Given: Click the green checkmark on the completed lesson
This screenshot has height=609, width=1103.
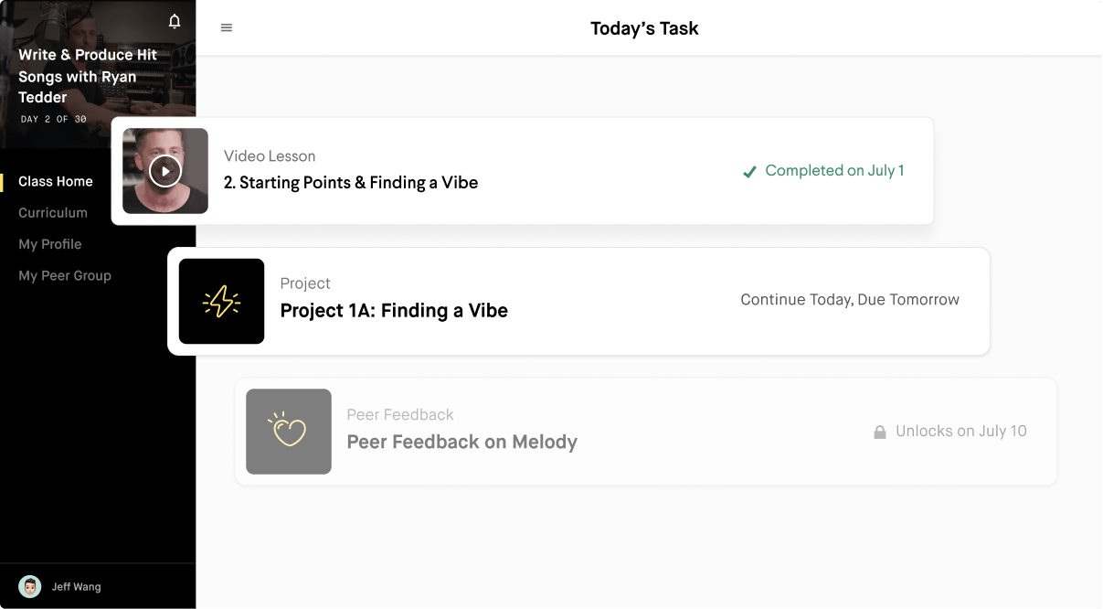Looking at the screenshot, I should (749, 170).
